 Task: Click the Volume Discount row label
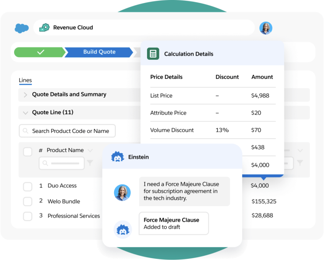coord(172,130)
